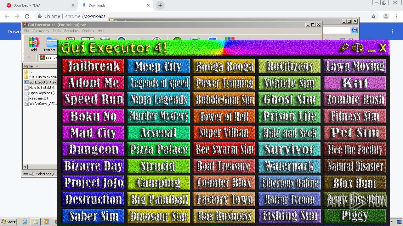Image resolution: width=403 pixels, height=226 pixels.
Task: Open WinRAR Options menu
Action: tap(88, 31)
